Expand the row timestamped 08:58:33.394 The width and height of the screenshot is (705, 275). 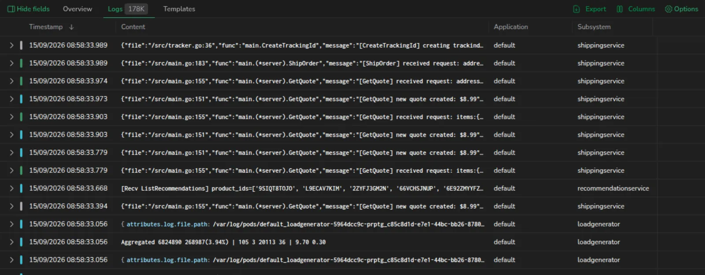coord(11,206)
